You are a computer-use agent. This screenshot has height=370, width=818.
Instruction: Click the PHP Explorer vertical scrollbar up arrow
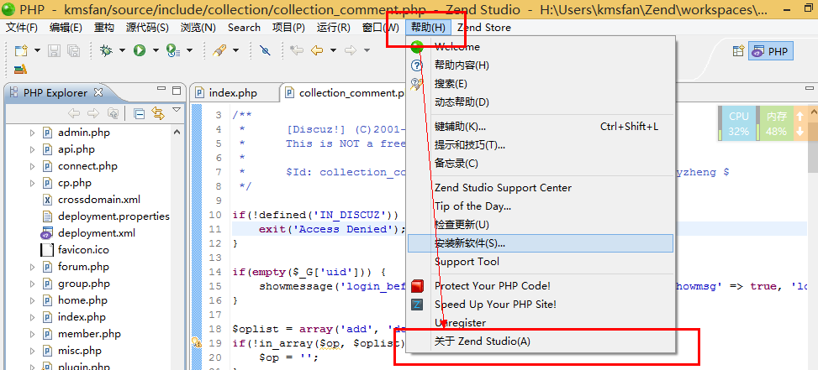(177, 133)
